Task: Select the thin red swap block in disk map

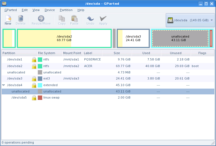Action: click(x=211, y=38)
